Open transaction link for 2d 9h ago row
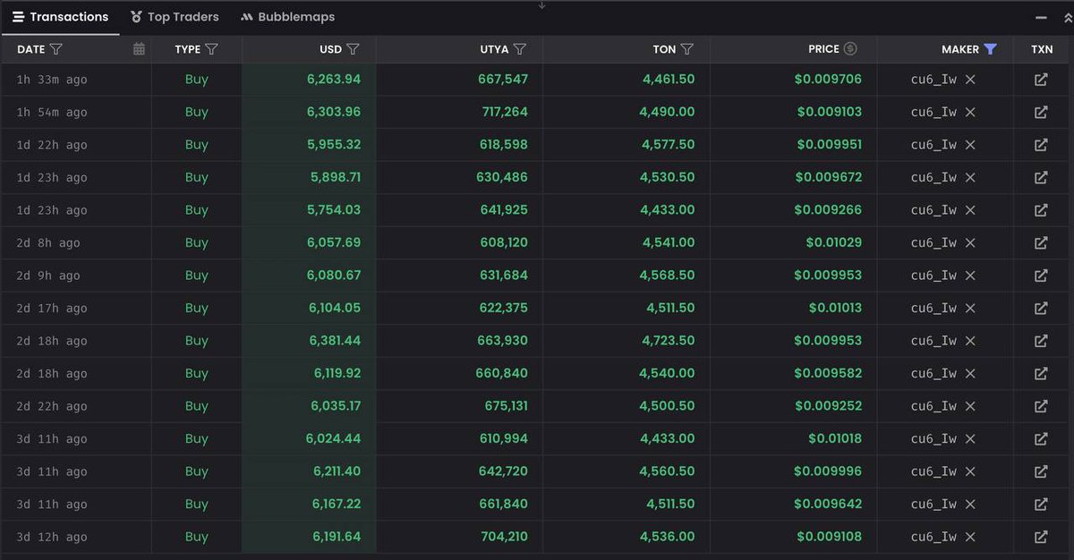1074x560 pixels. pyautogui.click(x=1041, y=276)
